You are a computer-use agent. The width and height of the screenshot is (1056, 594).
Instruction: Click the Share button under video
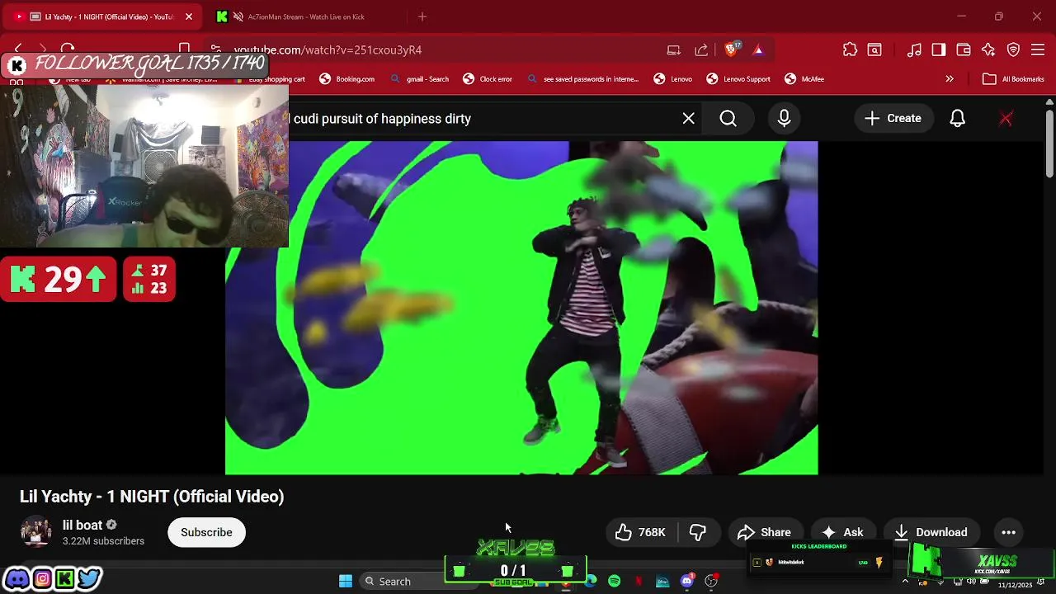(764, 532)
